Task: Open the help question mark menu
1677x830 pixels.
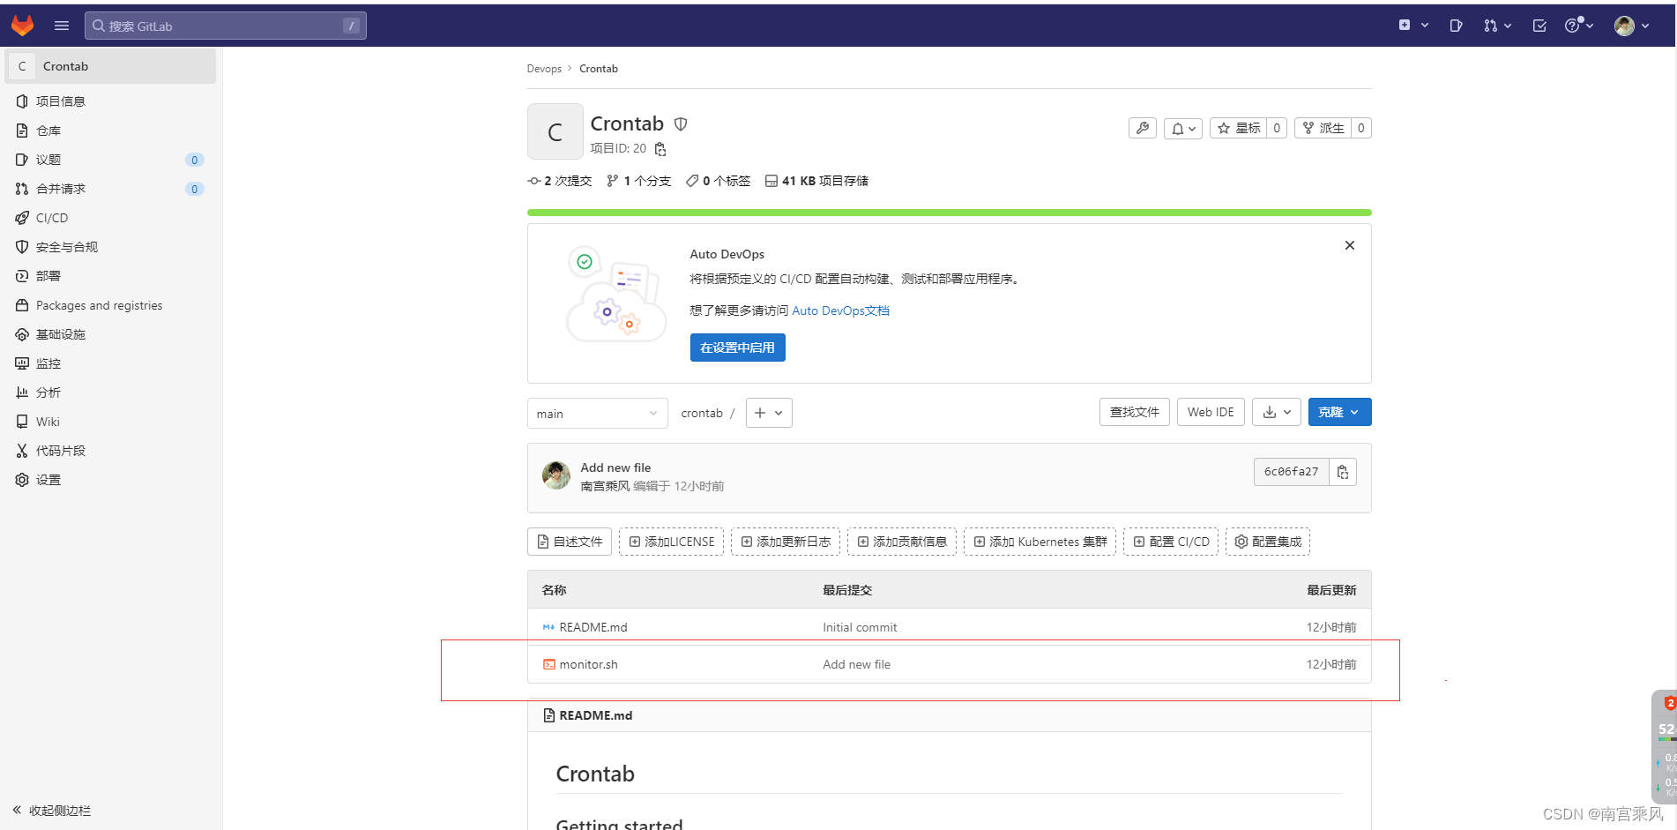Action: [x=1579, y=26]
